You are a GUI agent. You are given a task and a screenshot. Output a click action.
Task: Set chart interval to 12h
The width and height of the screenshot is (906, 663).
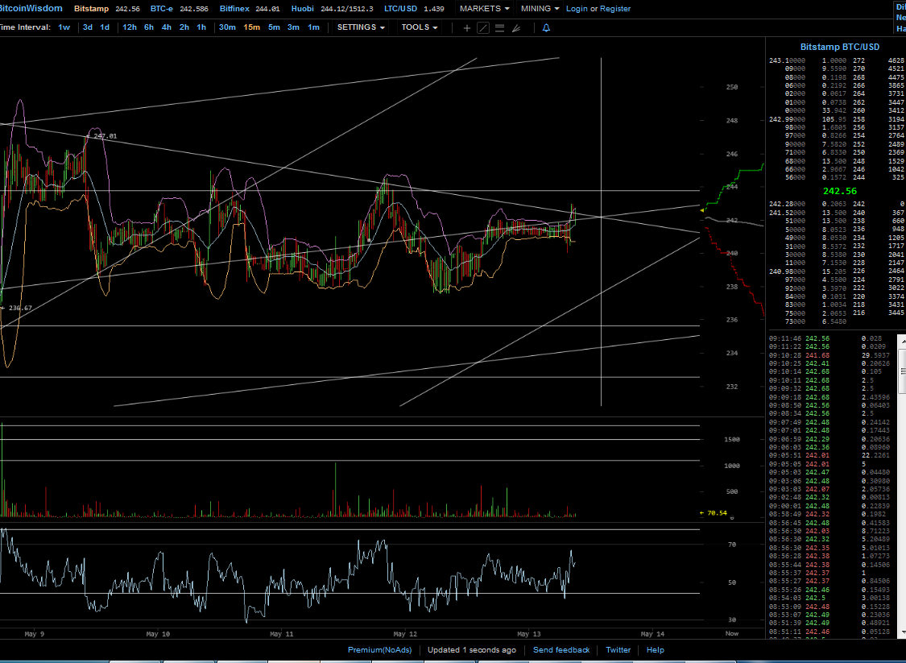(130, 27)
